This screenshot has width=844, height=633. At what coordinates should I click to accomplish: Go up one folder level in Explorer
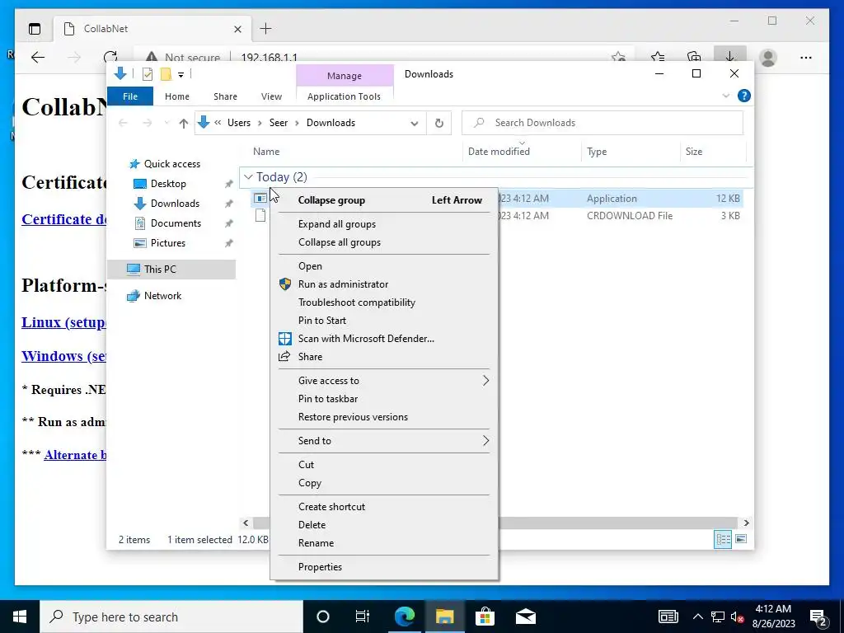coord(184,124)
